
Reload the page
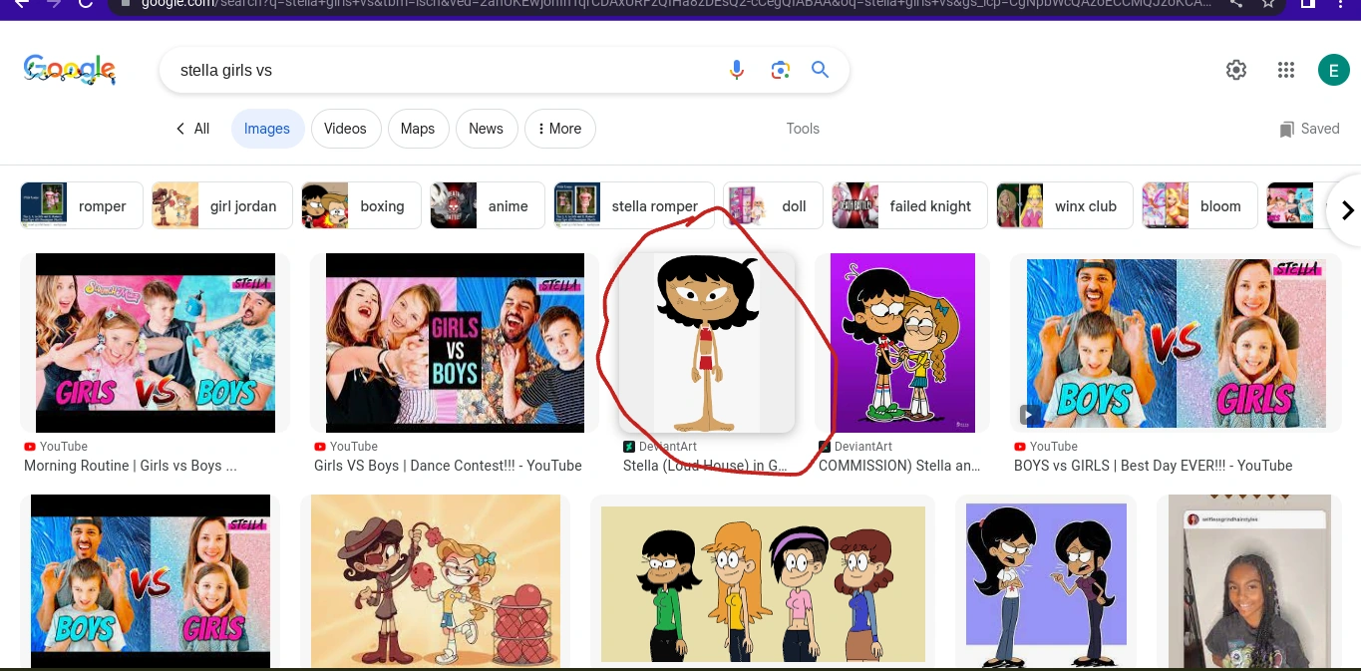pyautogui.click(x=87, y=5)
